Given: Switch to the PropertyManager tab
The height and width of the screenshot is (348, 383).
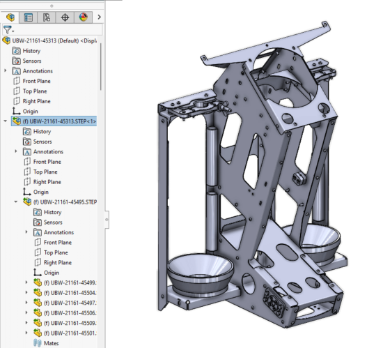Looking at the screenshot, I should (29, 17).
